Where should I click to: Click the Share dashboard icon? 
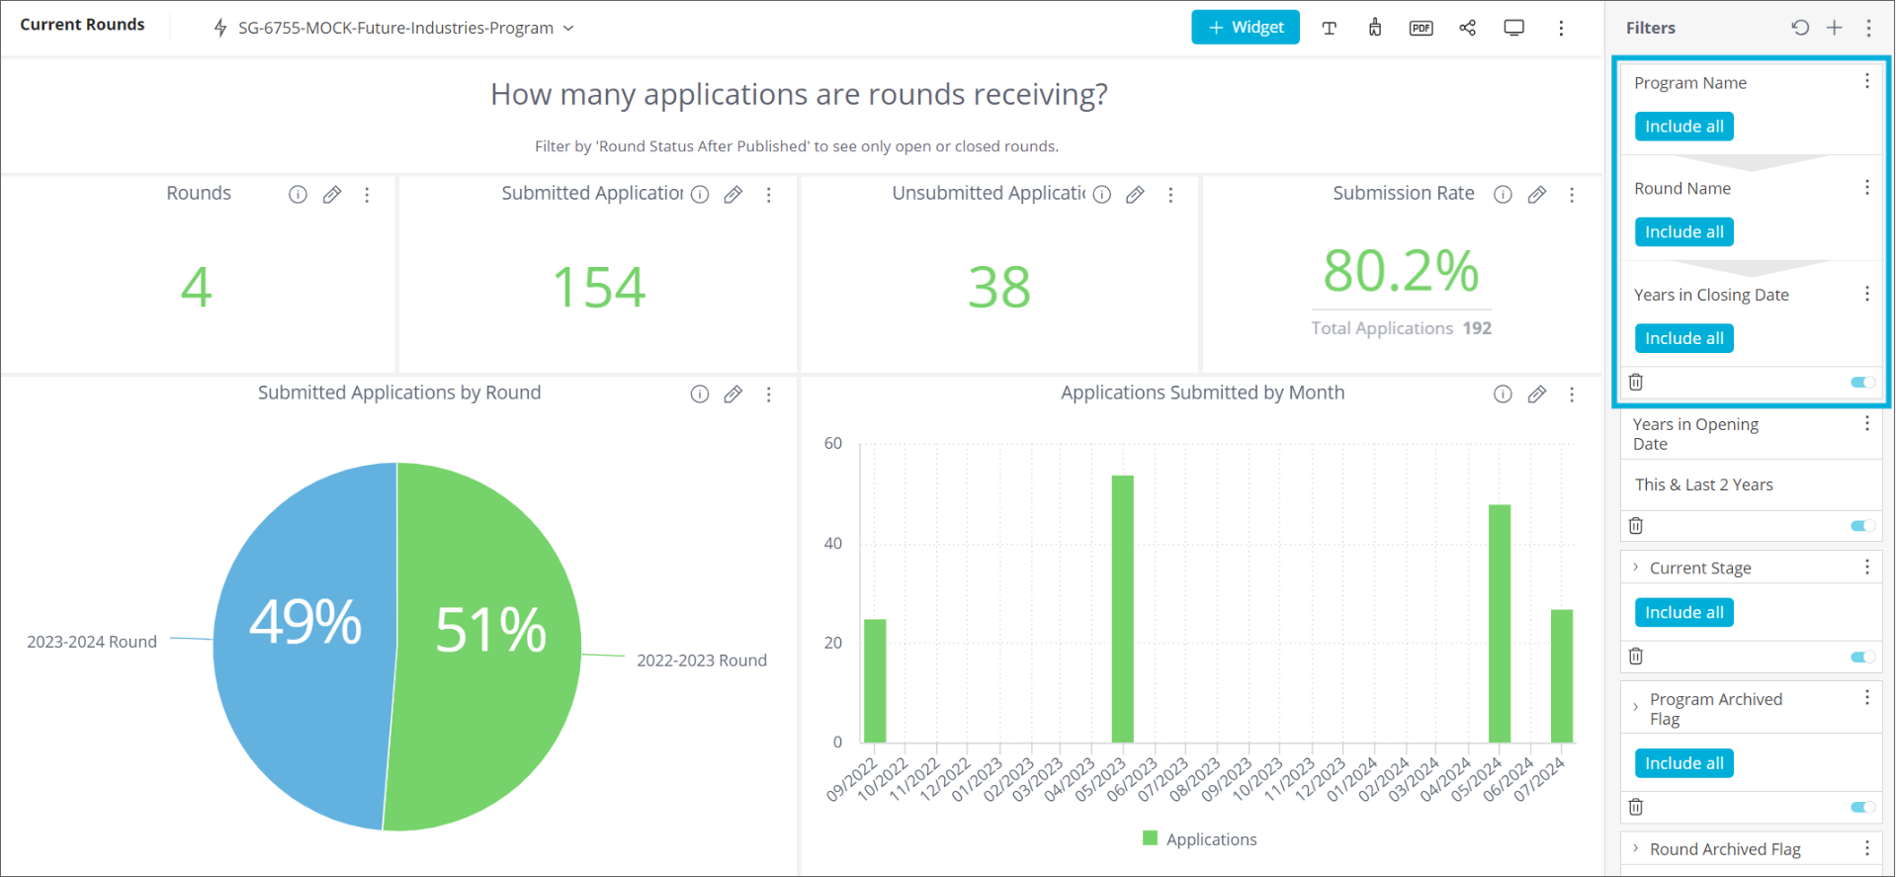(x=1467, y=28)
